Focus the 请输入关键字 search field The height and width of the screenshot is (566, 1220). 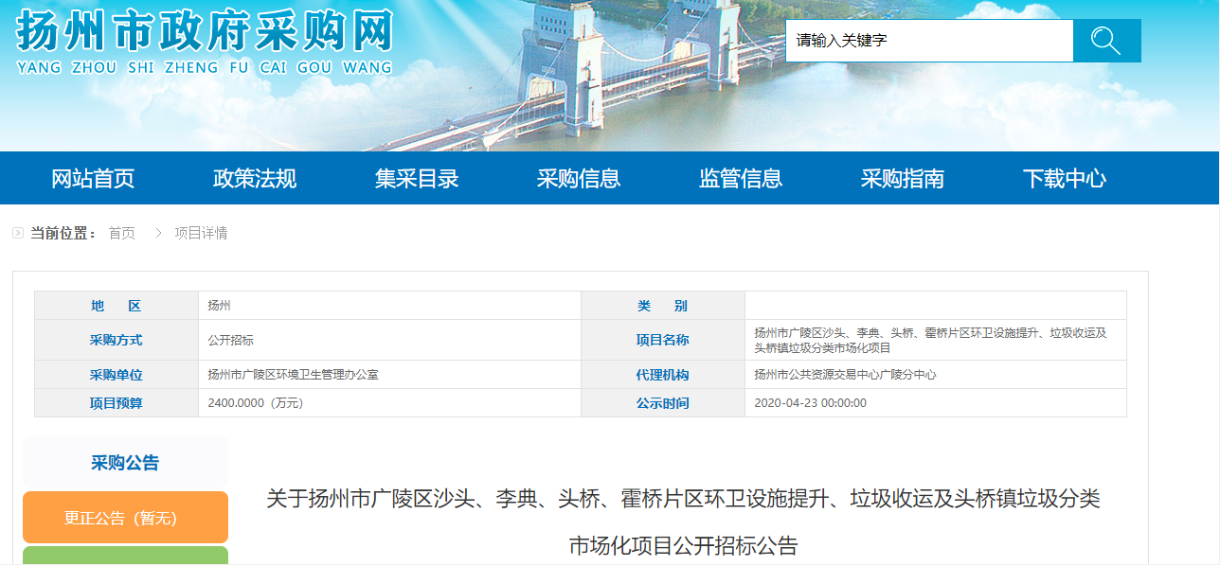tap(928, 41)
